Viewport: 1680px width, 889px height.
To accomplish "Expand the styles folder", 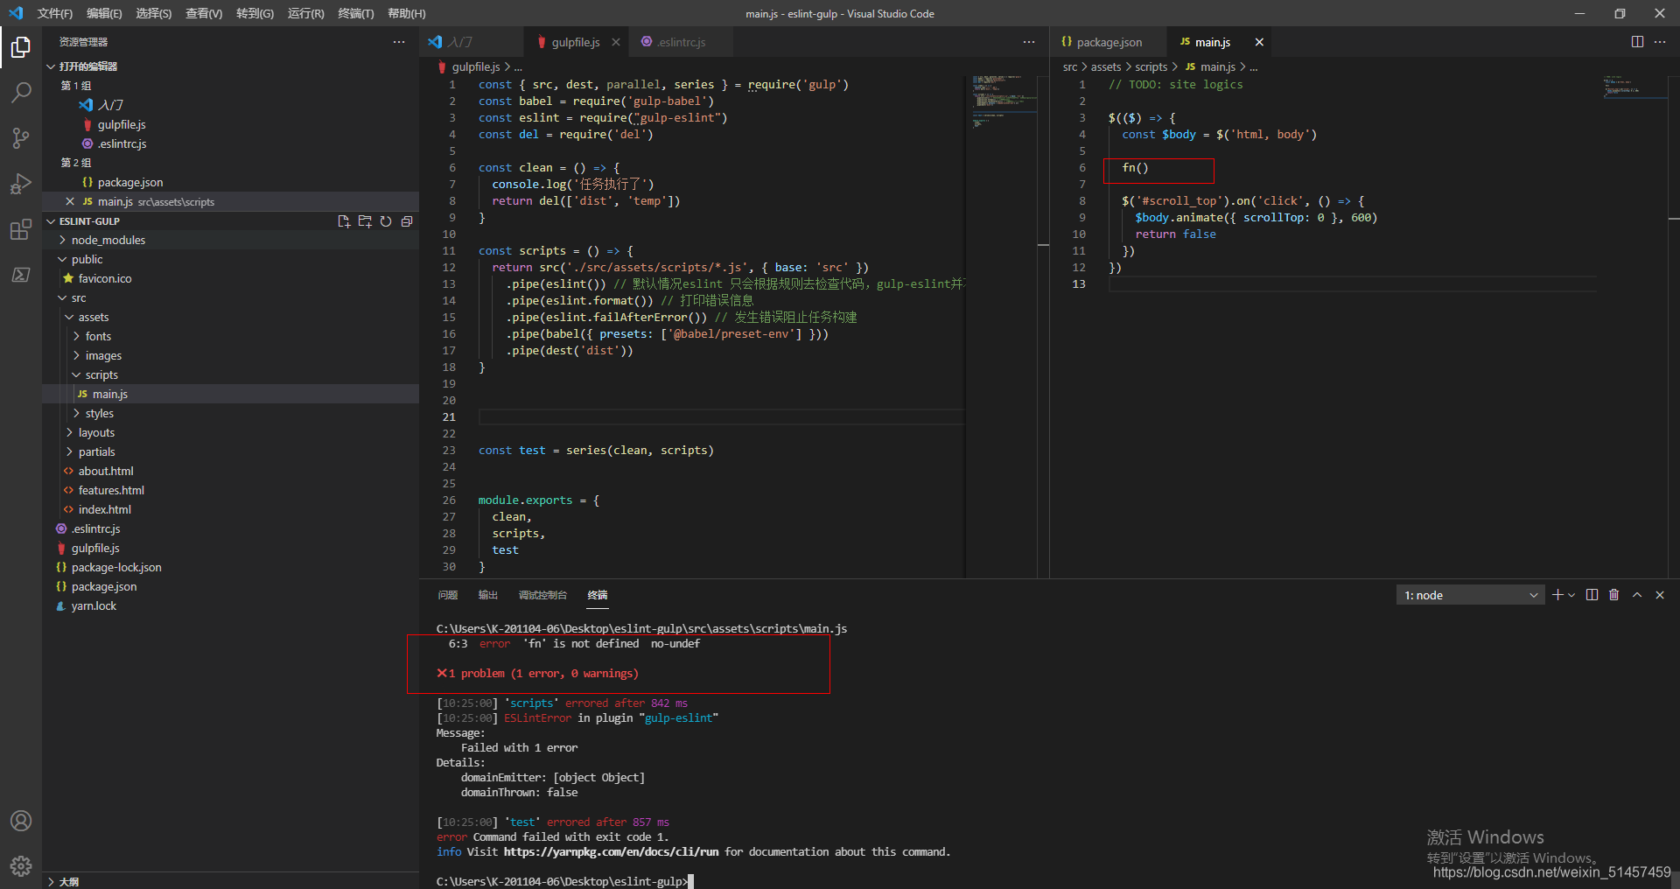I will tap(230, 413).
